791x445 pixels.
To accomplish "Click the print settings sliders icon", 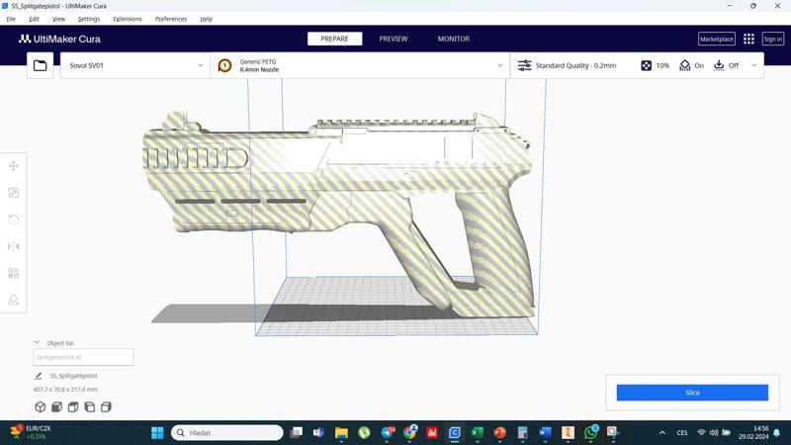I will pos(525,65).
